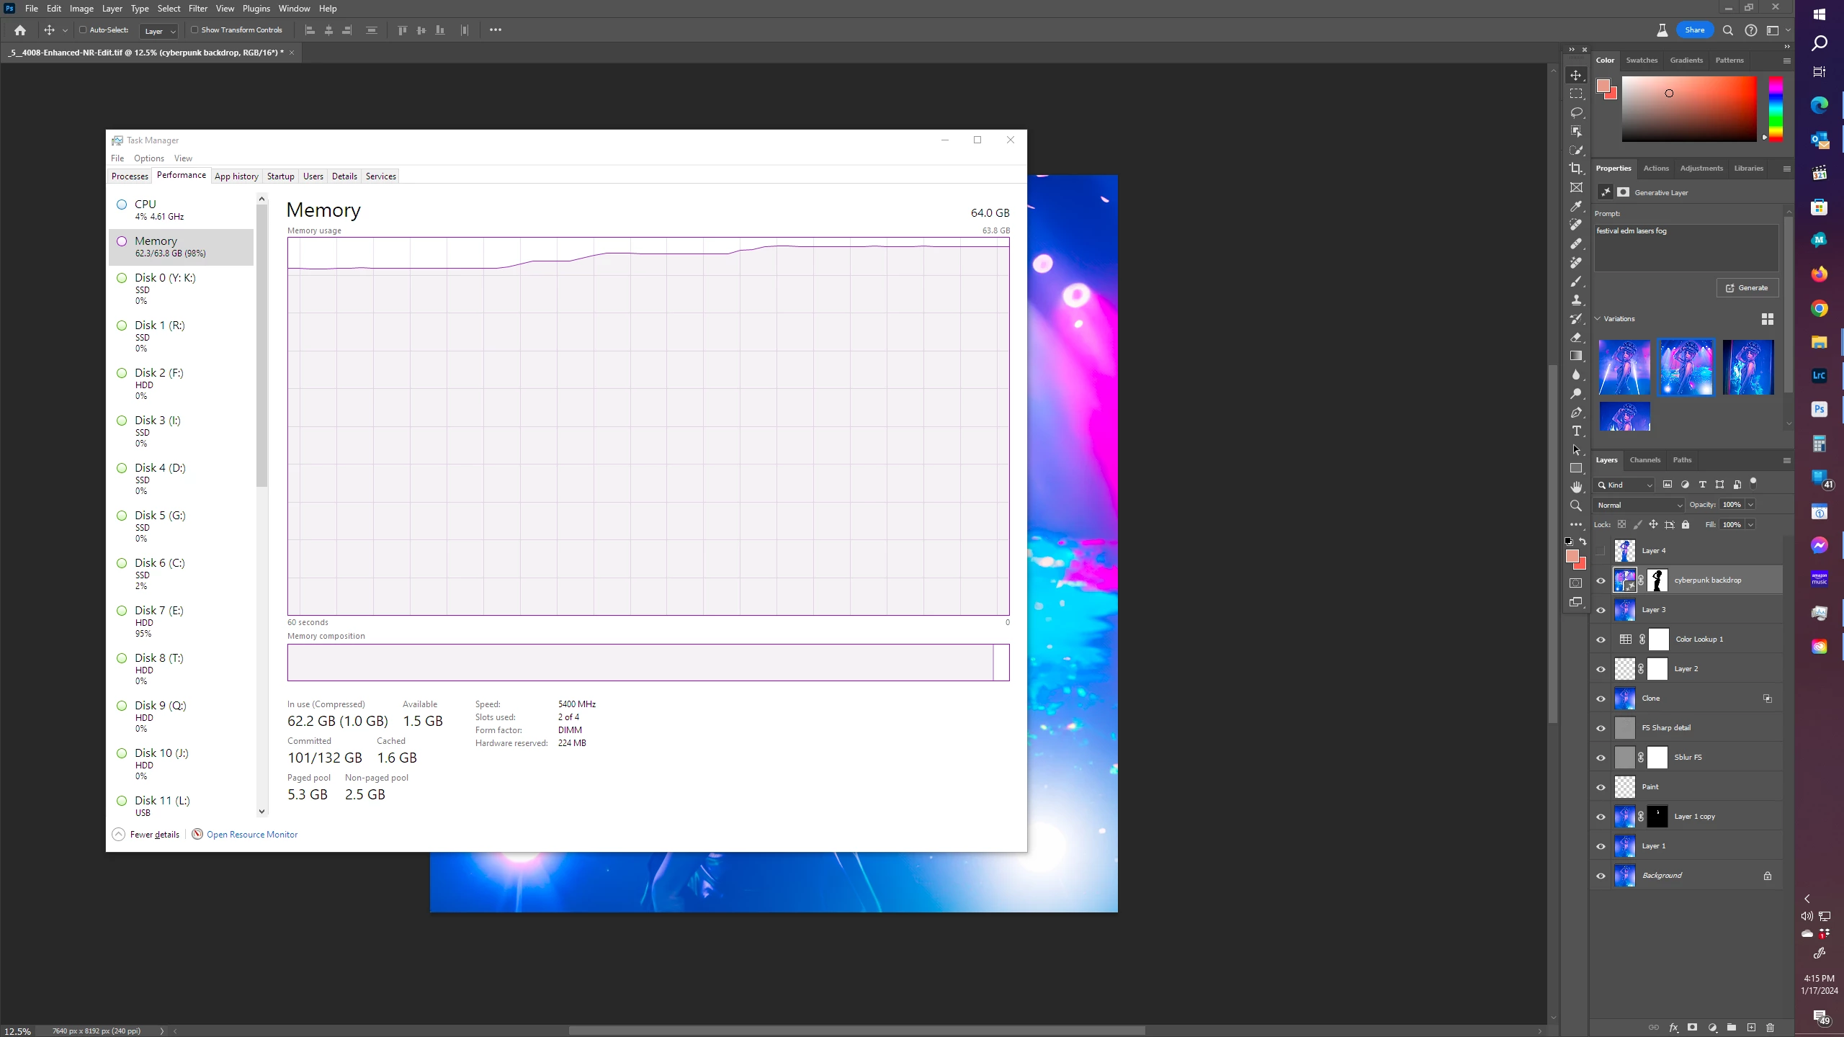Screen dimensions: 1844x1037
Task: Hide the Background layer
Action: click(1601, 876)
